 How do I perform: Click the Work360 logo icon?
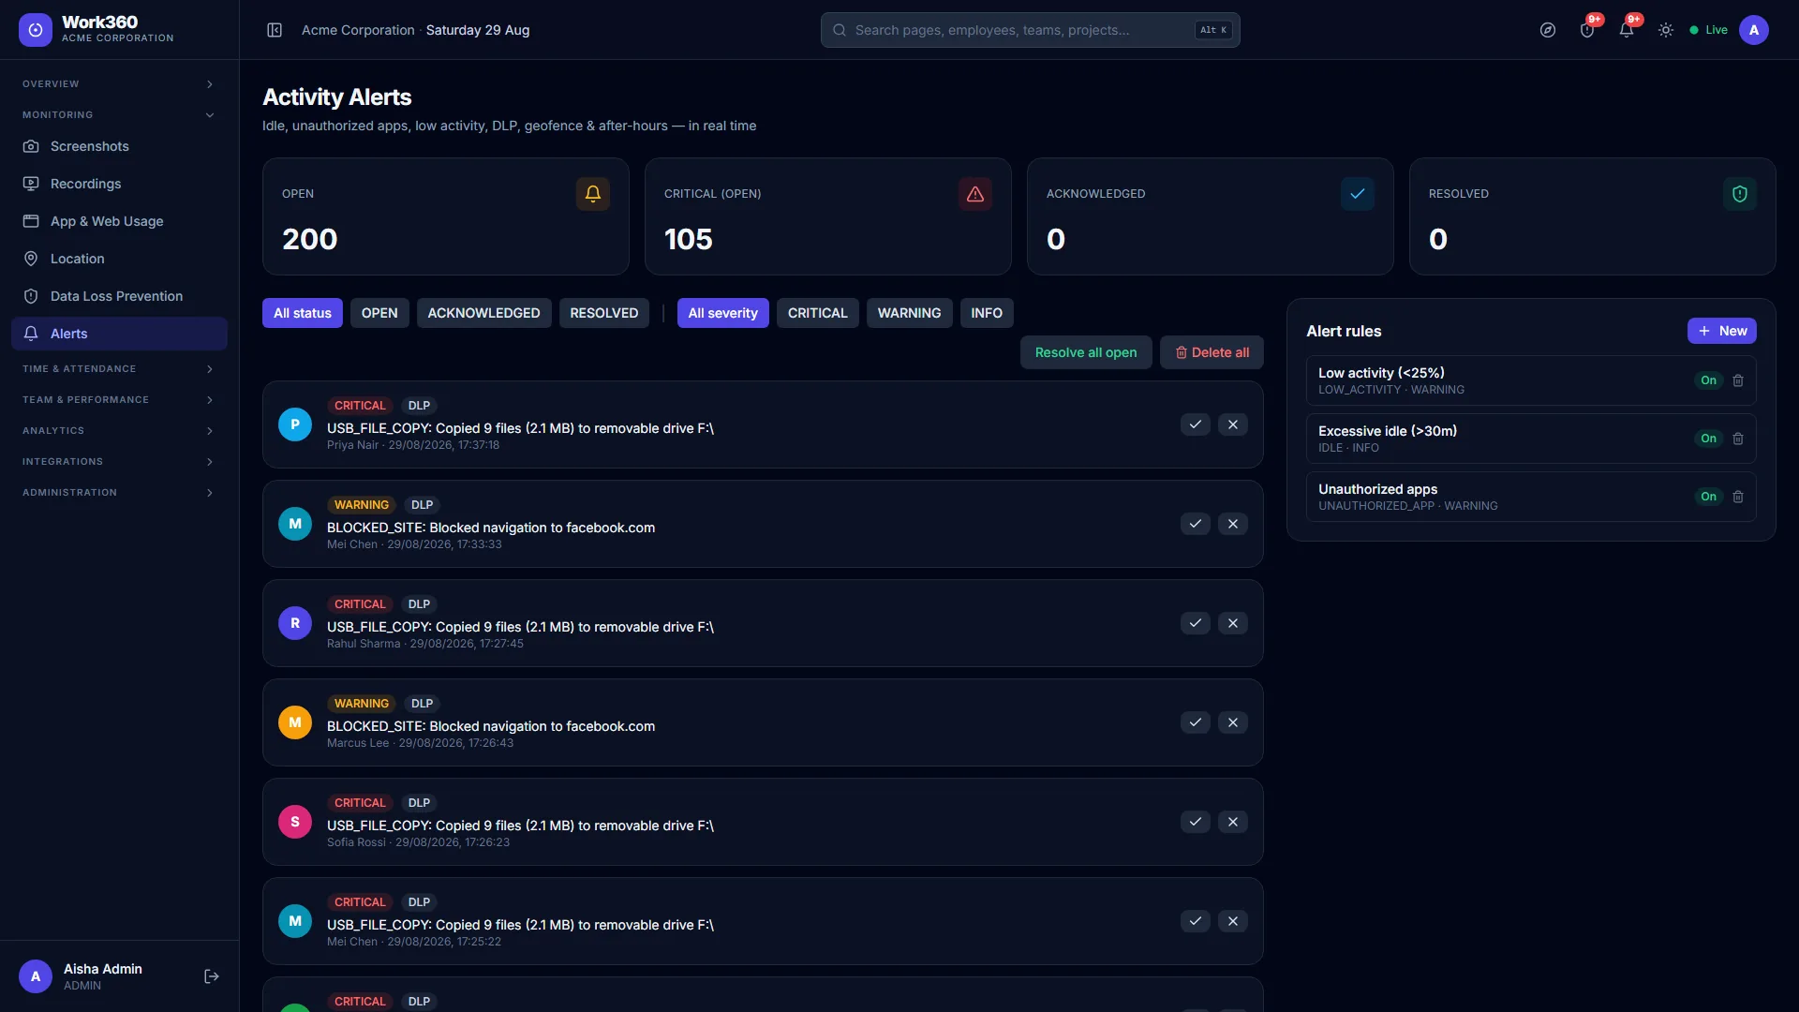(x=36, y=30)
